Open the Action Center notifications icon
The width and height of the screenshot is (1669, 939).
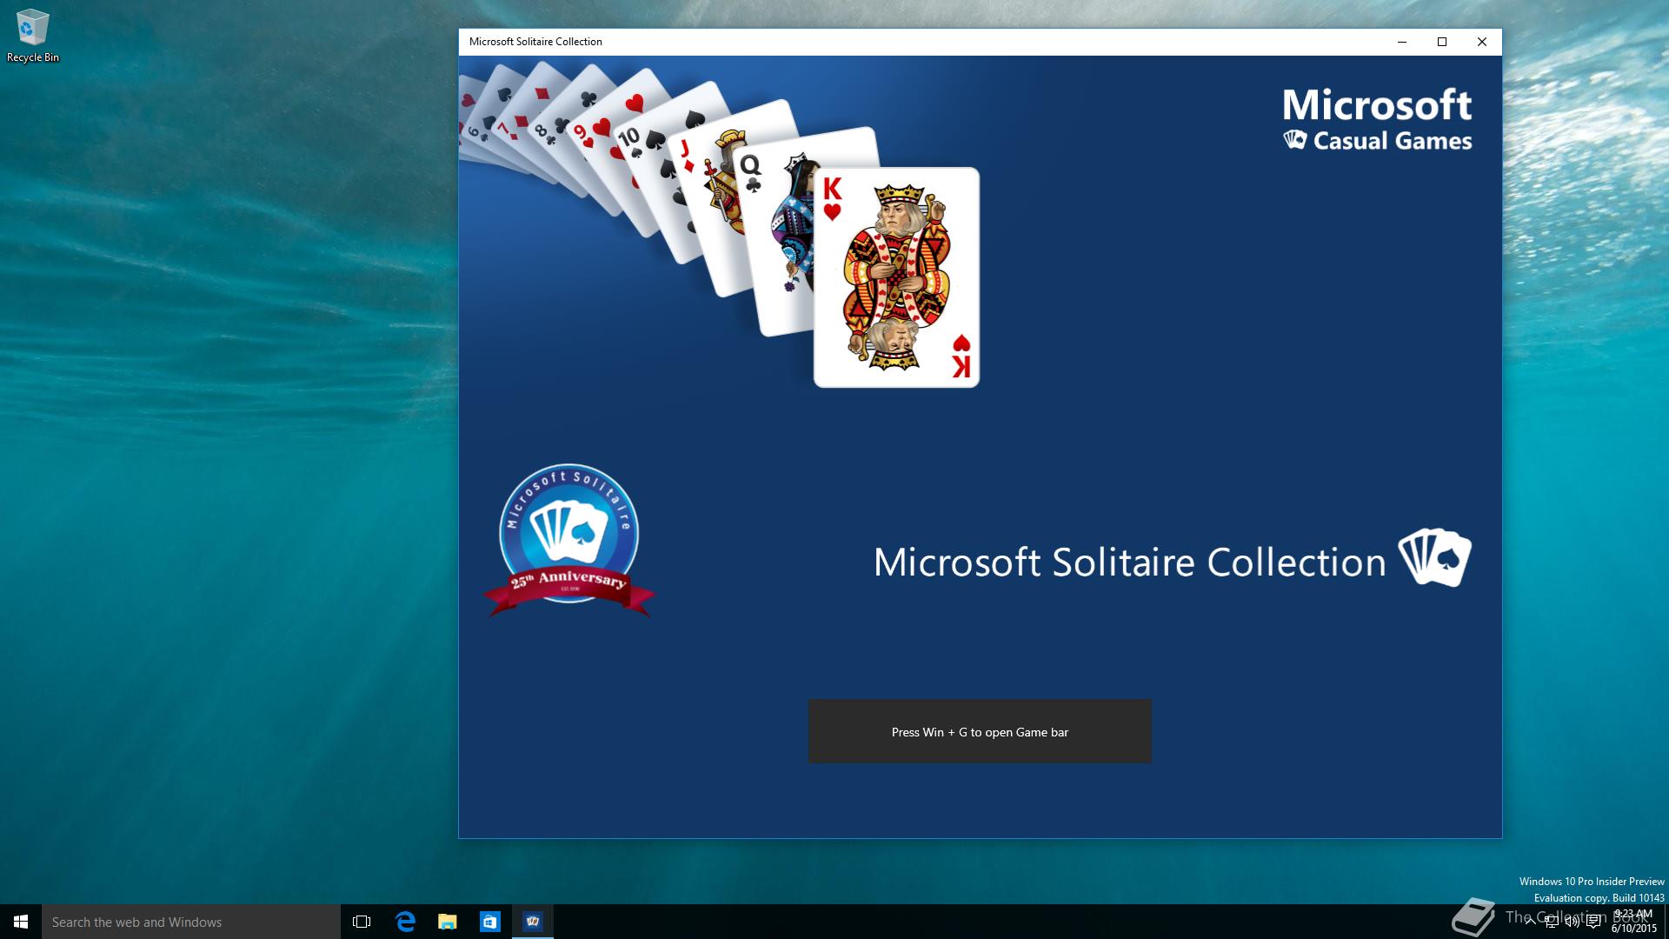click(x=1593, y=922)
